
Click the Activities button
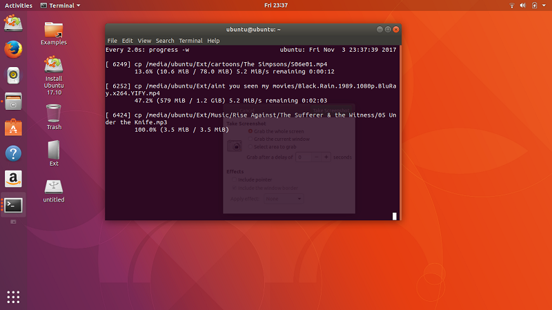(x=19, y=5)
